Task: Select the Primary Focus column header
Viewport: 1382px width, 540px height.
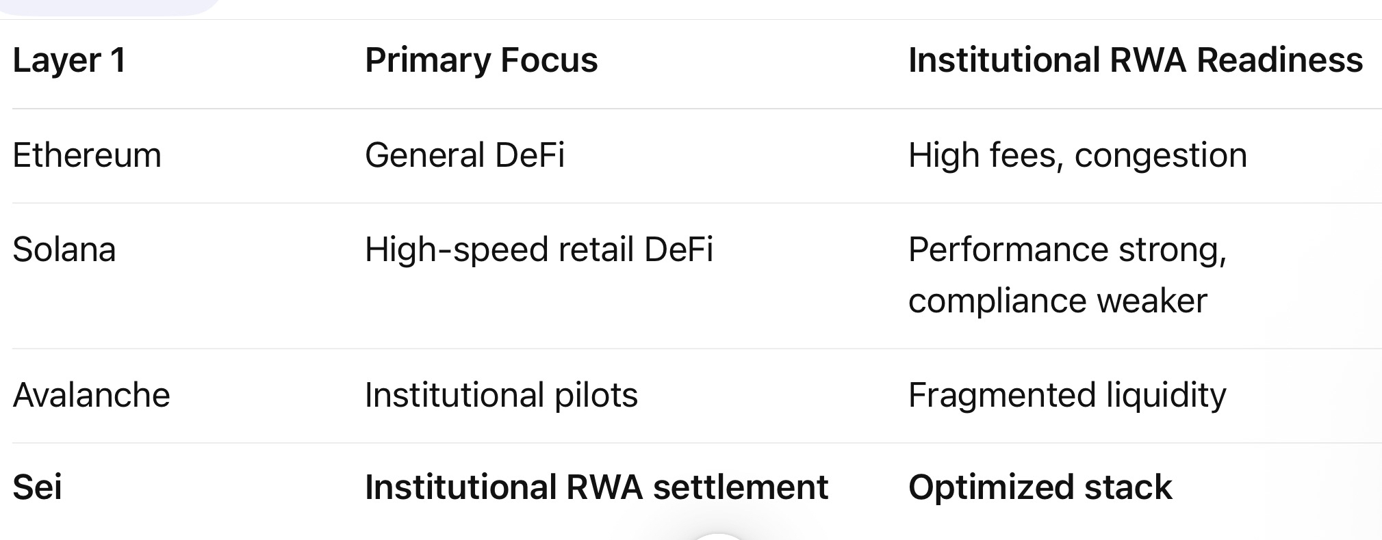Action: [x=481, y=60]
